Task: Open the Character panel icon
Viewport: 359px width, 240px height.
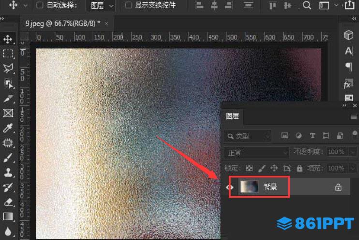Action: (x=349, y=51)
